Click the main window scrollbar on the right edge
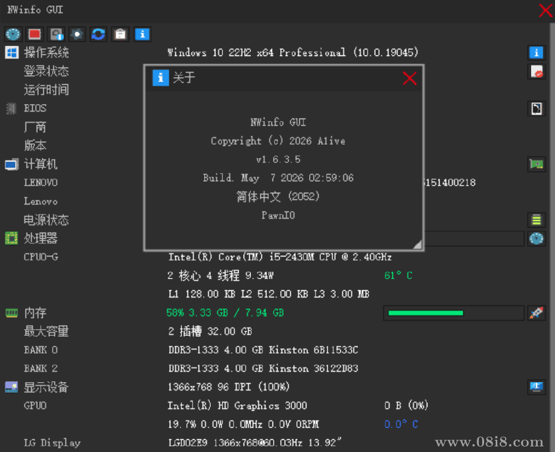 (x=552, y=237)
